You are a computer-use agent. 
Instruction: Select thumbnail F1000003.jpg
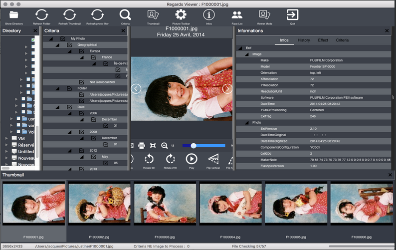coord(165,204)
